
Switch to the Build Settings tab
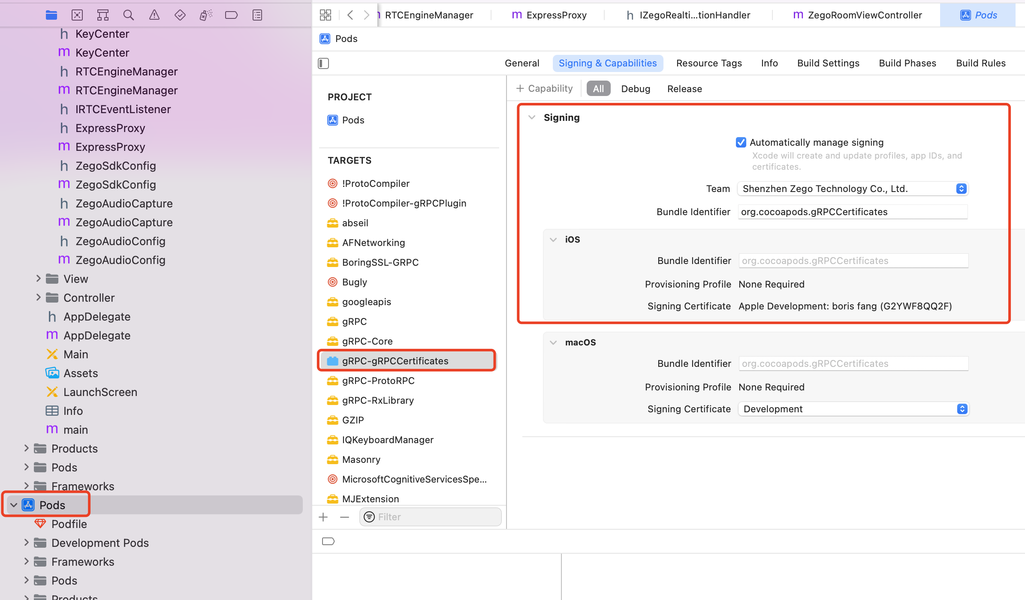click(828, 63)
